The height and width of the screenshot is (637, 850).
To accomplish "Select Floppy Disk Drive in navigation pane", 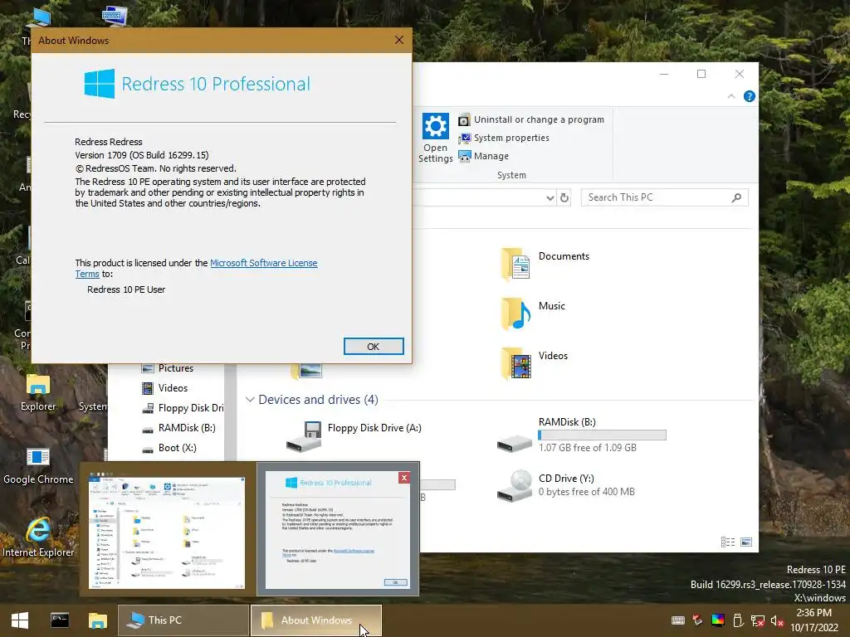I will [x=182, y=408].
